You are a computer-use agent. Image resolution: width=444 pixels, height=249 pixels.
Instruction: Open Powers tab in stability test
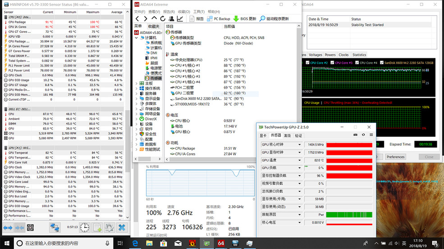pos(330,55)
